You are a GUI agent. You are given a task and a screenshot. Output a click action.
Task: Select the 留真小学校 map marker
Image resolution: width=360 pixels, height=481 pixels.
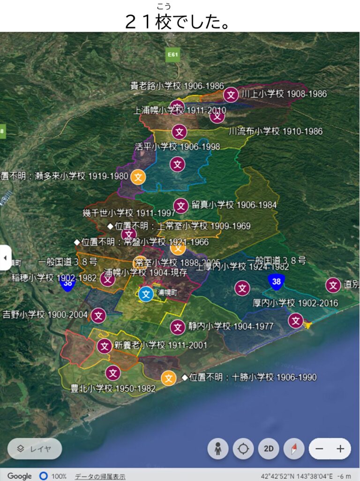tap(181, 206)
